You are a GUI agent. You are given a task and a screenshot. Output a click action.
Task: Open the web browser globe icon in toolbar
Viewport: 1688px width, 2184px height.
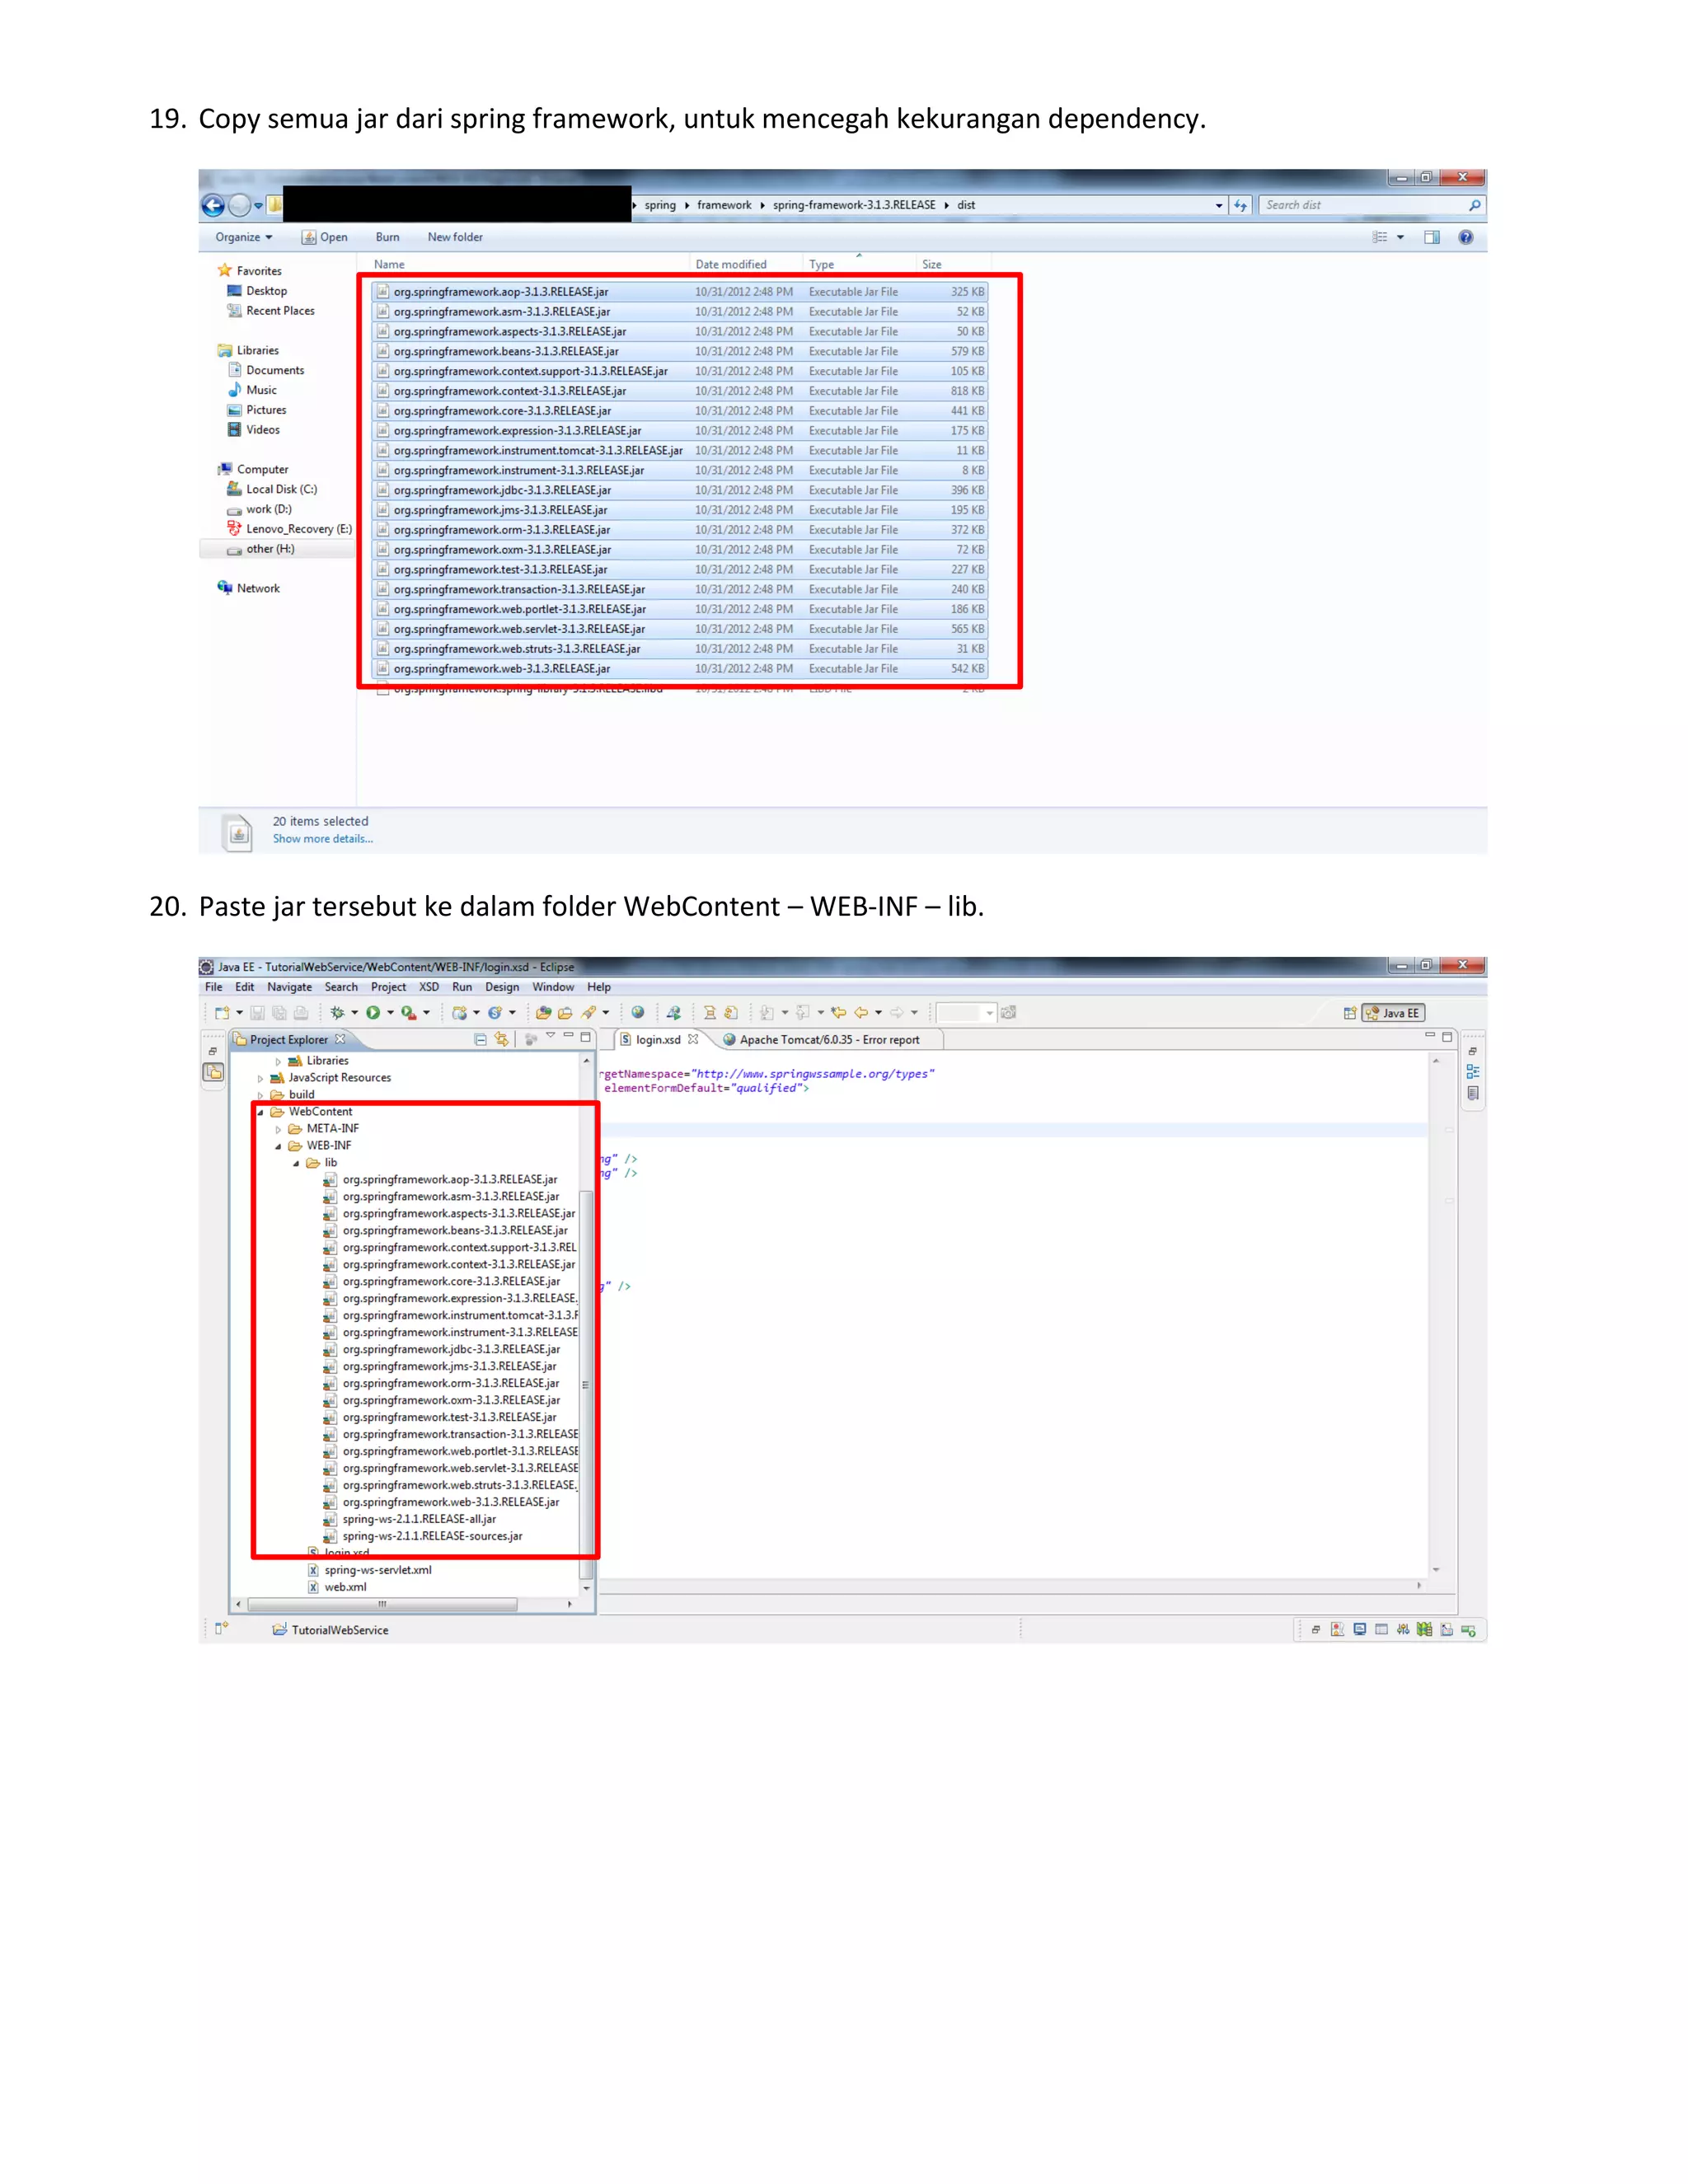[x=637, y=1013]
